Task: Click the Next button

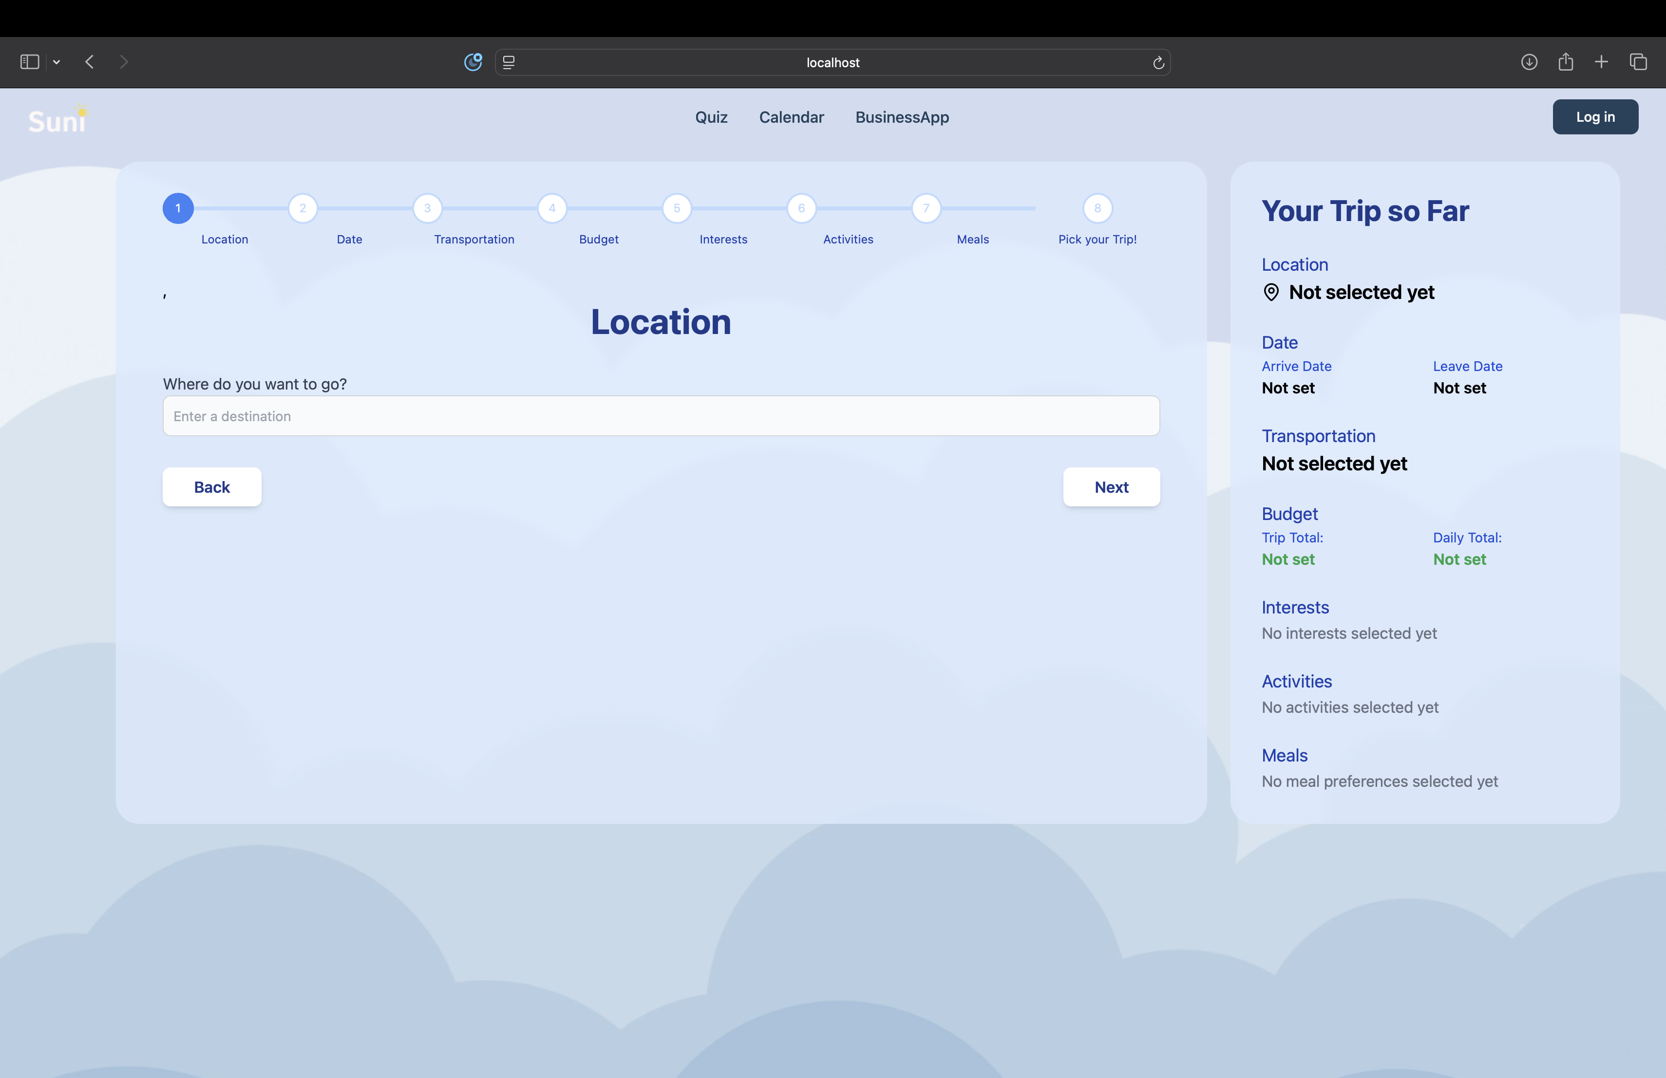Action: (1111, 487)
